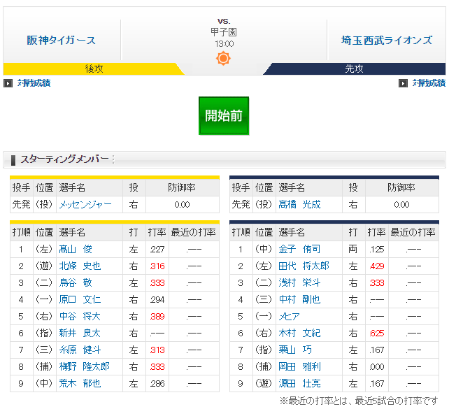Viewport: 449px width, 416px height.
Task: Click 髙山 俊 batting average 227
Action: pos(157,250)
